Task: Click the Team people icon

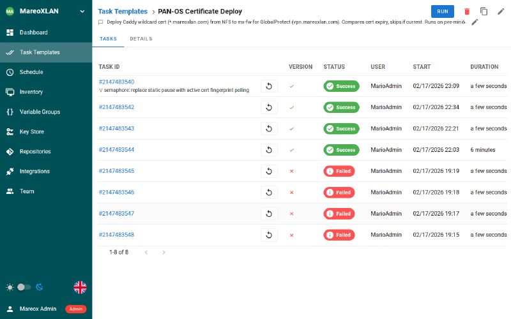Action: click(10, 191)
